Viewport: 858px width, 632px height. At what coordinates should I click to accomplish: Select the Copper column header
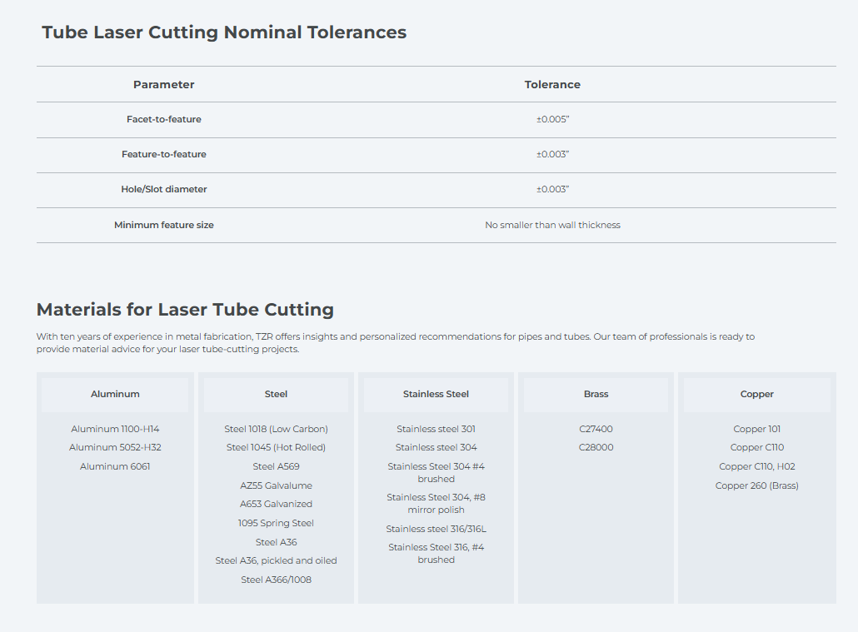click(756, 395)
